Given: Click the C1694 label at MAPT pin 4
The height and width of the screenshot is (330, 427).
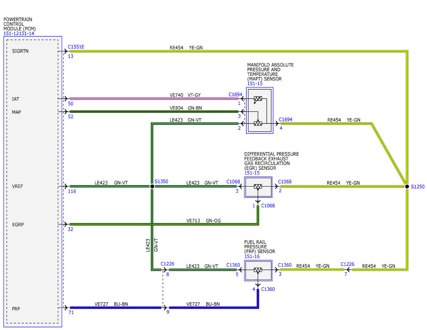Looking at the screenshot, I should click(x=286, y=120).
